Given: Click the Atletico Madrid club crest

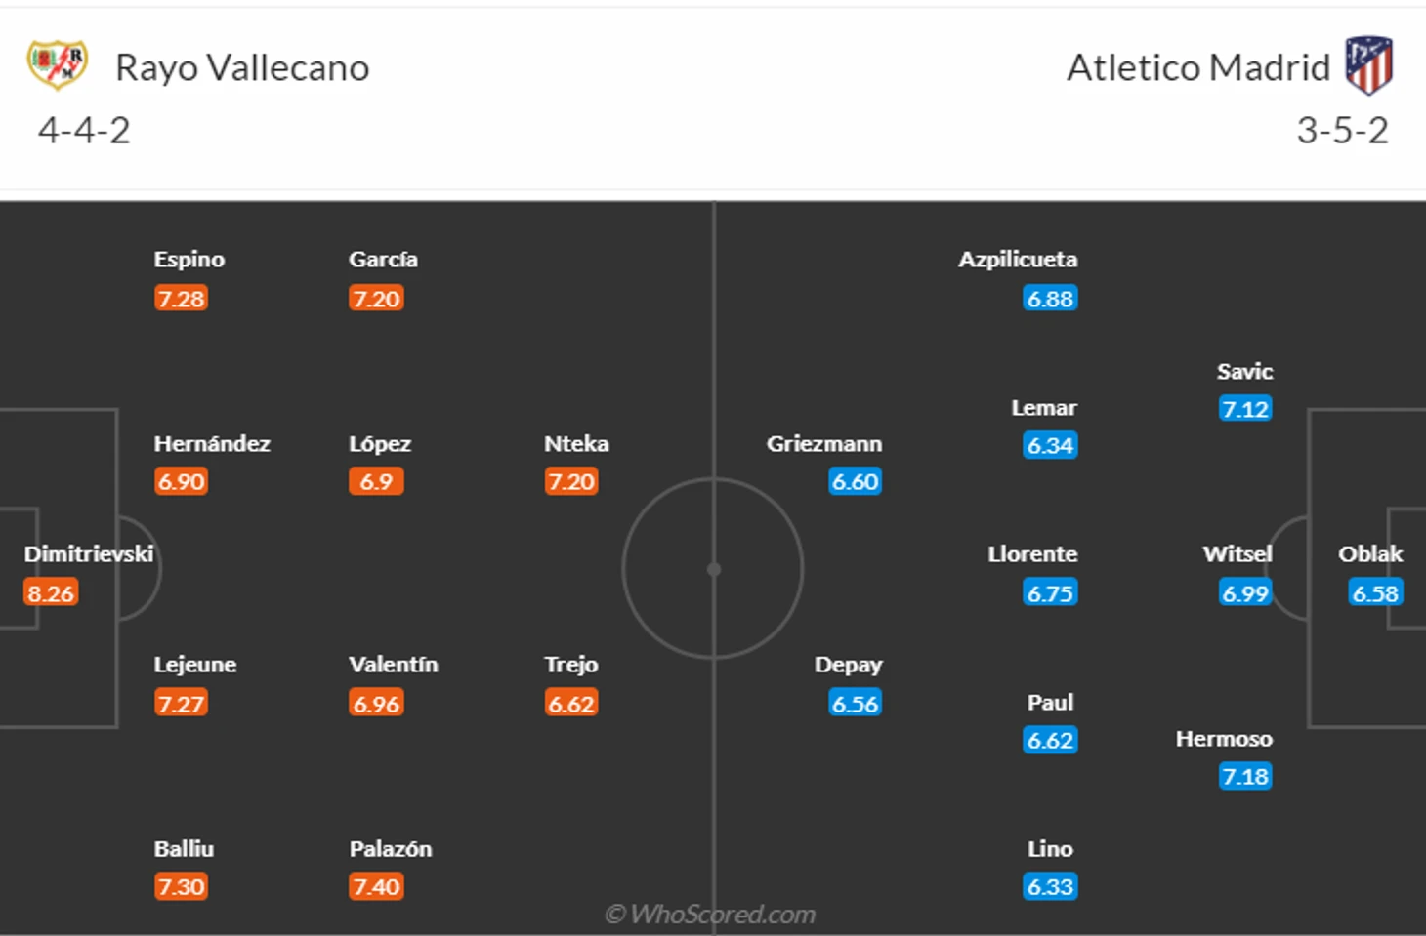Looking at the screenshot, I should [1368, 65].
